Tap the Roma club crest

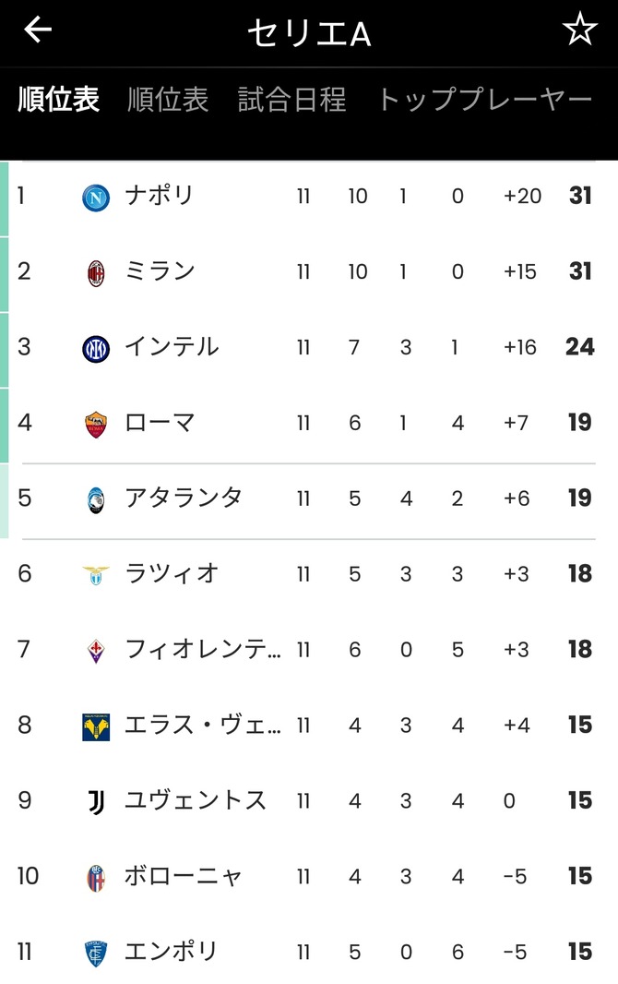coord(96,425)
